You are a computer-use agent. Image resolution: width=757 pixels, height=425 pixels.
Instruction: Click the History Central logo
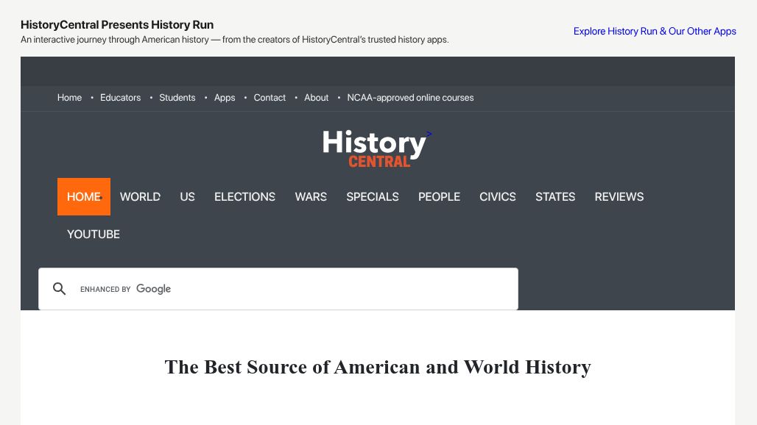pyautogui.click(x=376, y=147)
